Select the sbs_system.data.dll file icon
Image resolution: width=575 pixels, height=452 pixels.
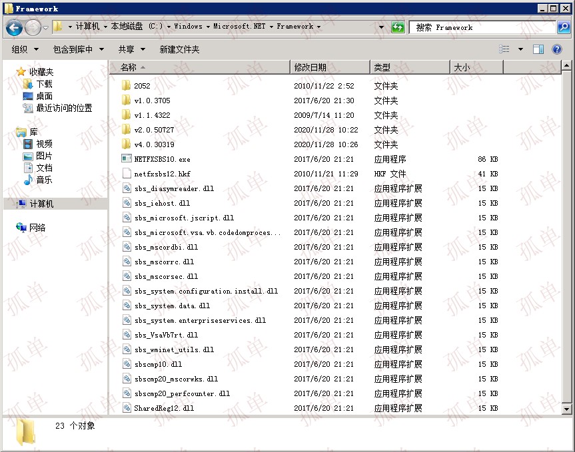(127, 305)
